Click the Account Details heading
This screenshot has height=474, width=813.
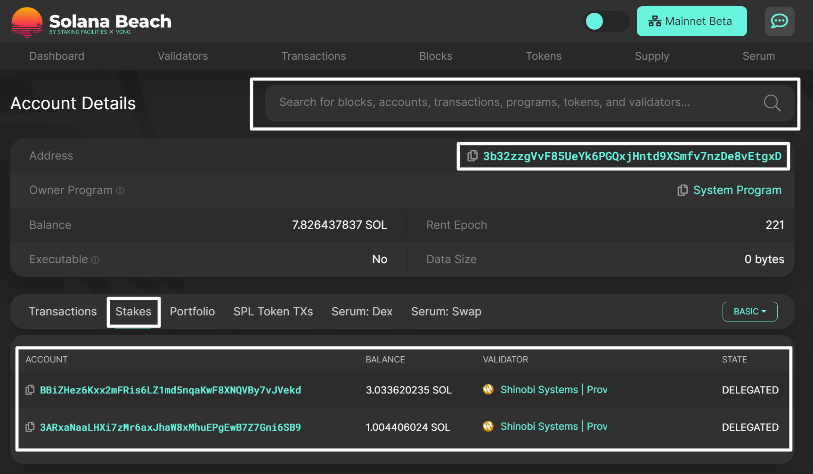73,104
